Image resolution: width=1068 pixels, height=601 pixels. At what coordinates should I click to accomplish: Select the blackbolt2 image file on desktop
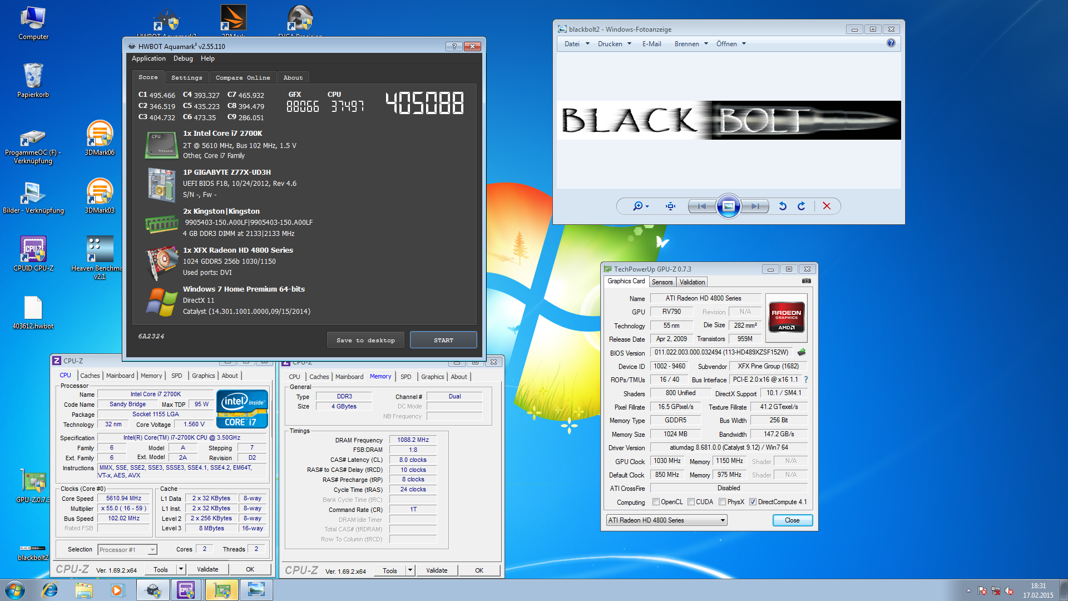(x=33, y=552)
